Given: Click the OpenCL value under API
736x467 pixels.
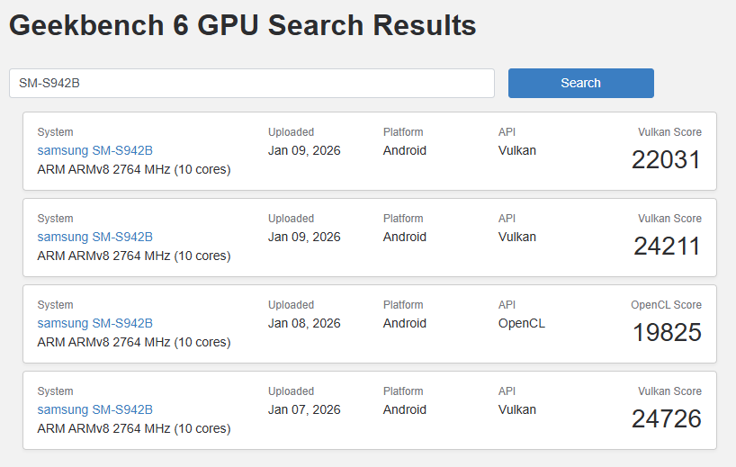Looking at the screenshot, I should (x=521, y=323).
